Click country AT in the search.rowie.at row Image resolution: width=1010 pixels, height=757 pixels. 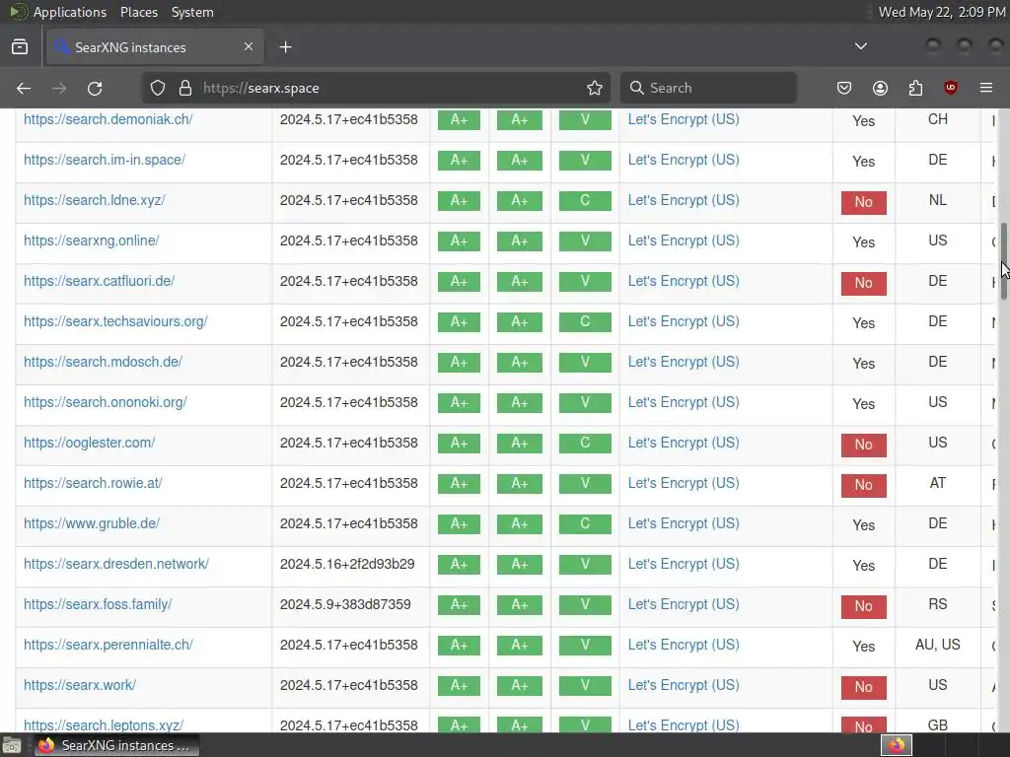(x=938, y=483)
